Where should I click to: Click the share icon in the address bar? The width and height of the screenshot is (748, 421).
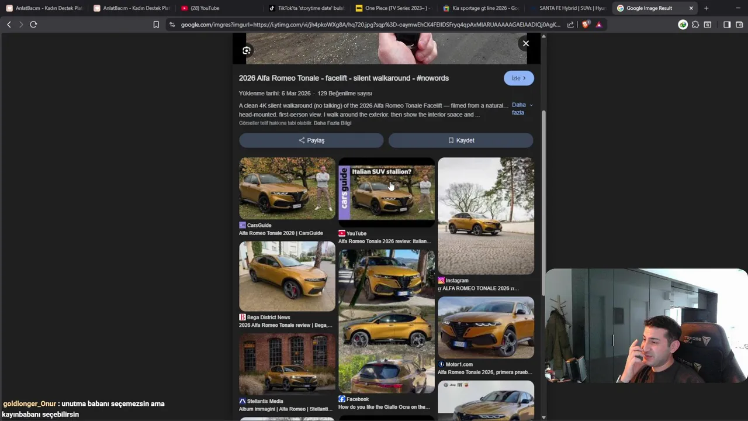coord(570,25)
